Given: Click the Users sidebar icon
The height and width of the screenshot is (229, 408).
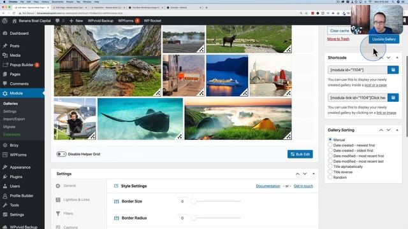Looking at the screenshot, I should click(x=5, y=186).
